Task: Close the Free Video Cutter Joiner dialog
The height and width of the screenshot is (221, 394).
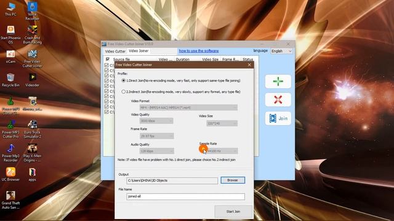Action: point(249,65)
